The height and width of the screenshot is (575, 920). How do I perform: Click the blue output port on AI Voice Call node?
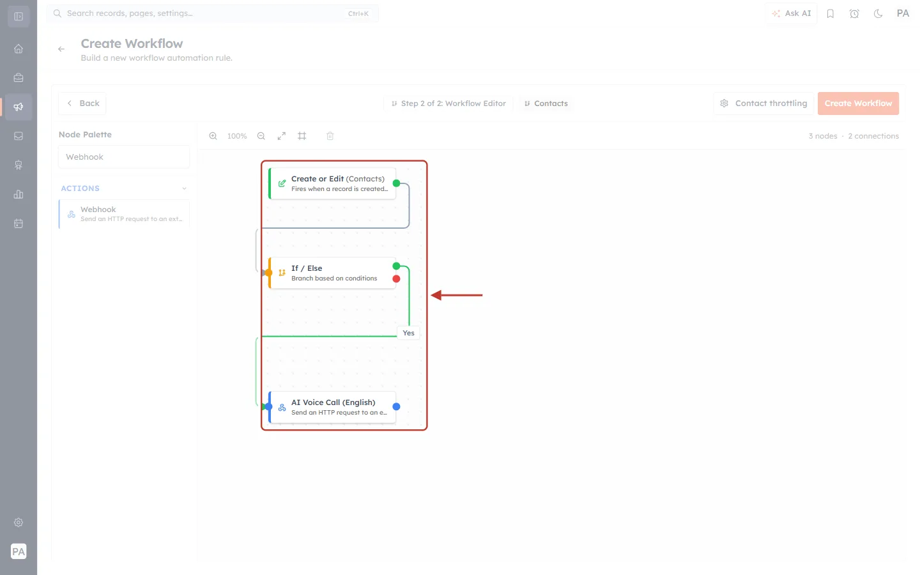(x=396, y=407)
